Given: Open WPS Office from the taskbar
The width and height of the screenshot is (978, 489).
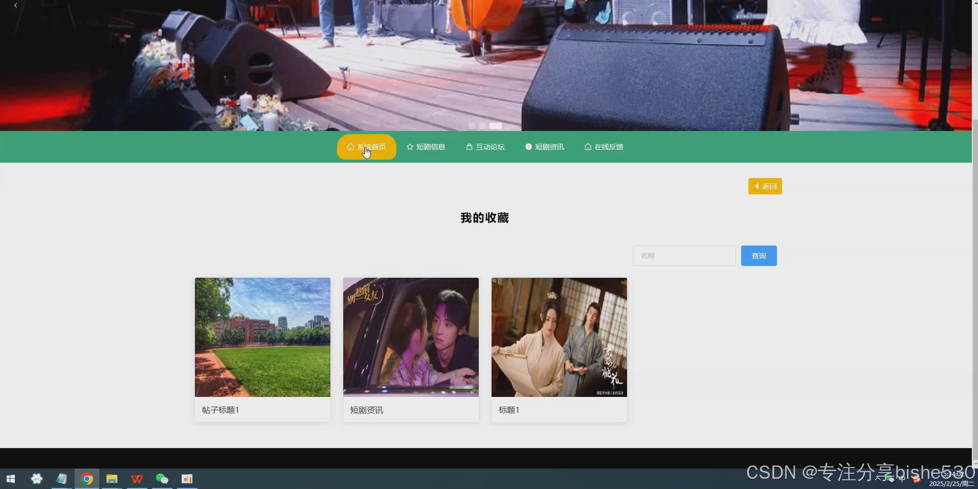Looking at the screenshot, I should point(137,479).
